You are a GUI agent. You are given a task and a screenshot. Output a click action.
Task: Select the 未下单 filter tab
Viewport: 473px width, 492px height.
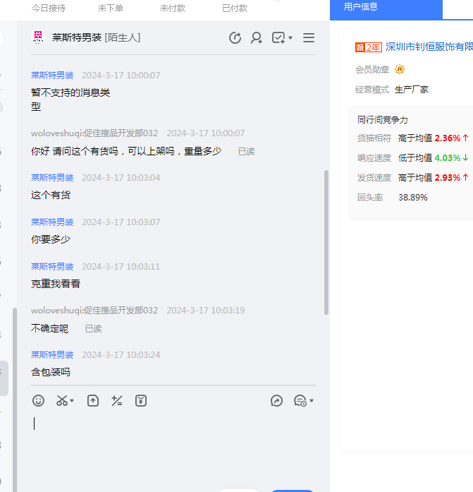111,8
